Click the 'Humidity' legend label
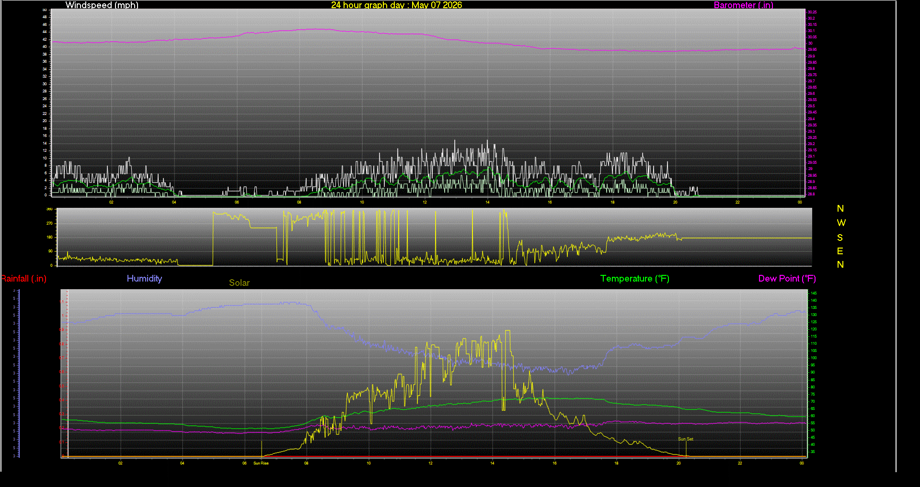The height and width of the screenshot is (487, 920). (144, 278)
